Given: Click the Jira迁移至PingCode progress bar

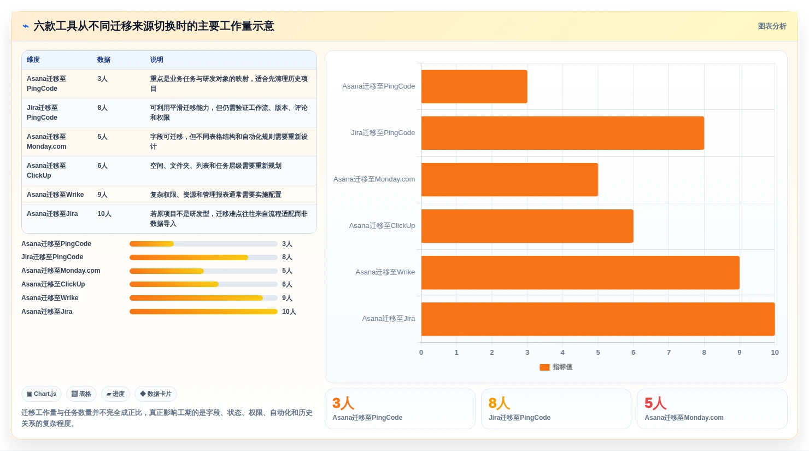Looking at the screenshot, I should [x=203, y=257].
